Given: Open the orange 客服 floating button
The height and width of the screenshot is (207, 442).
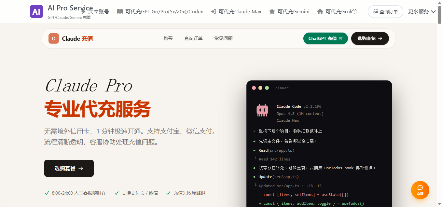Looking at the screenshot, I should 420,190.
